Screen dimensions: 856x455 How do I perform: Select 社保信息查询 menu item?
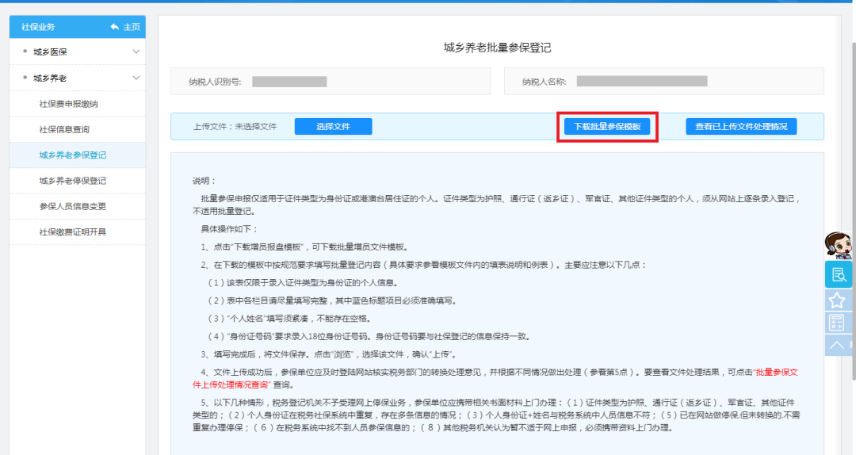(x=64, y=129)
